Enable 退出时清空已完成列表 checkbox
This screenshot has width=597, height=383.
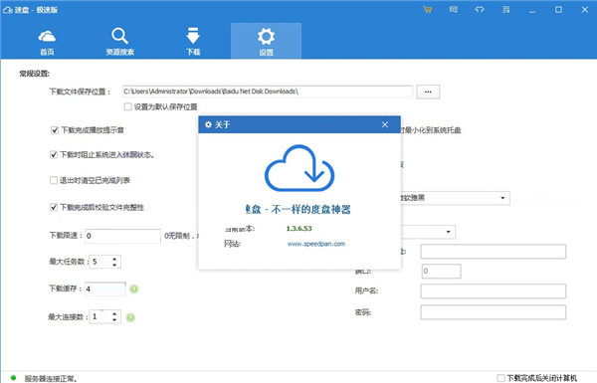pyautogui.click(x=54, y=180)
